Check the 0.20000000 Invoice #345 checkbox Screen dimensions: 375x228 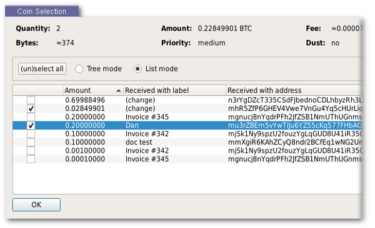pyautogui.click(x=31, y=117)
